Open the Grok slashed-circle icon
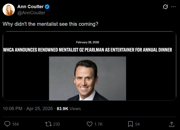180x130 pixels. [x=165, y=7]
